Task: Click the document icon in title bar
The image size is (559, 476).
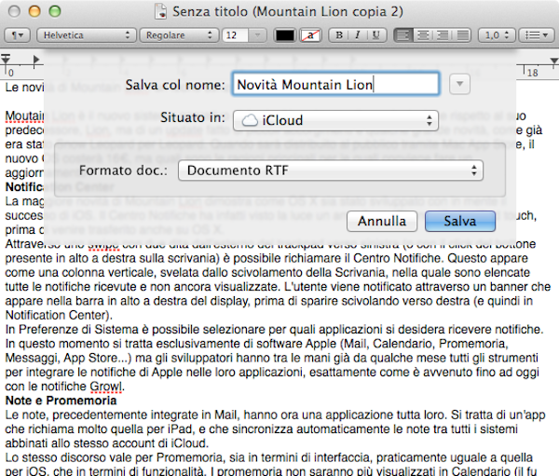Action: pos(161,11)
